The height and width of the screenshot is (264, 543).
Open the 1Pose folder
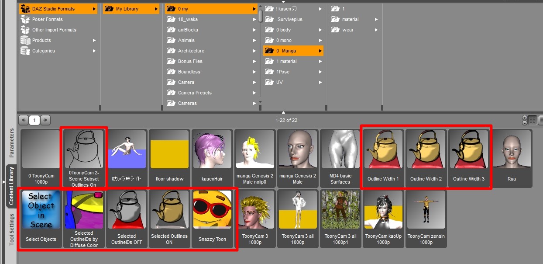[293, 72]
